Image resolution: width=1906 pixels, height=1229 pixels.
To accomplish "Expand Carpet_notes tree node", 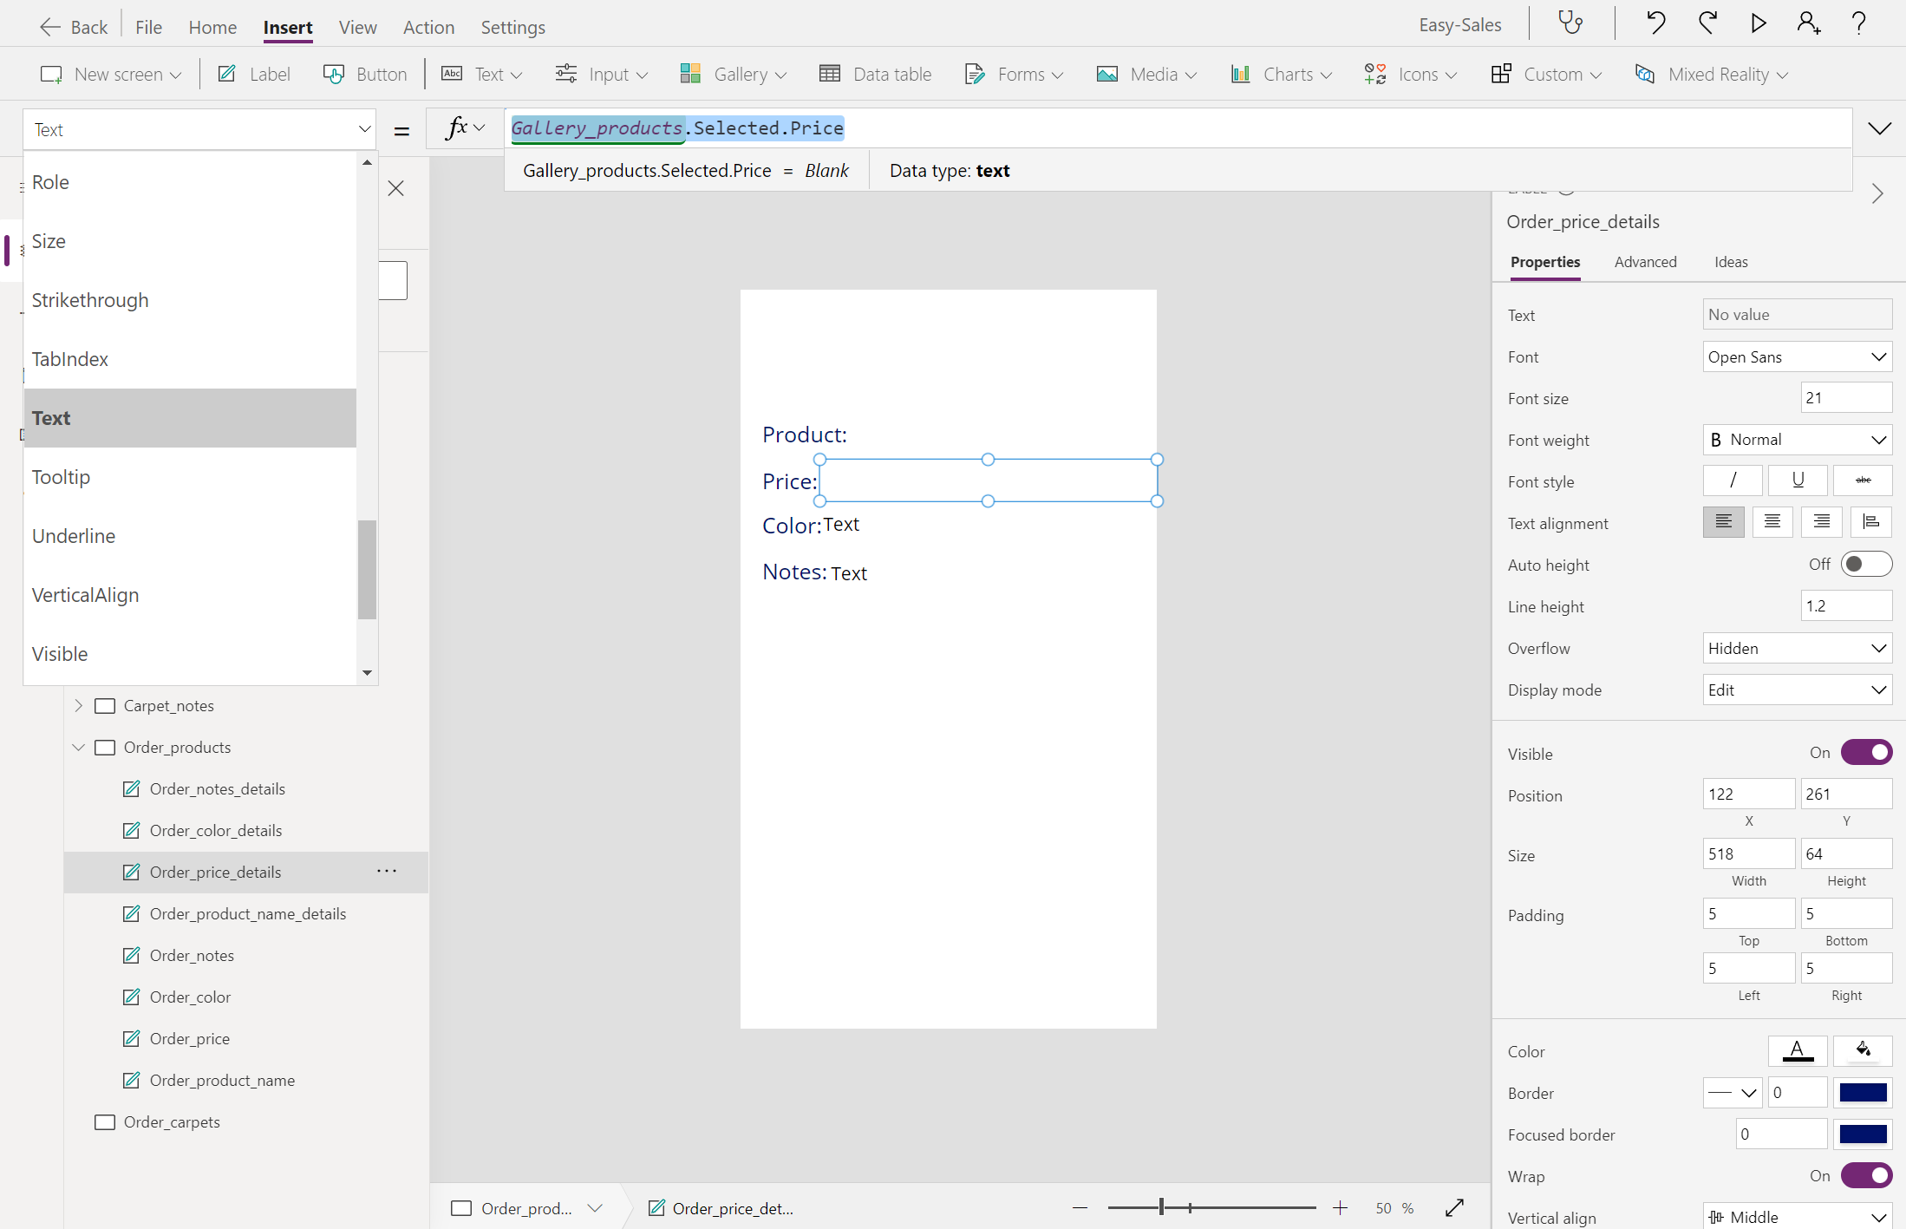I will [78, 705].
